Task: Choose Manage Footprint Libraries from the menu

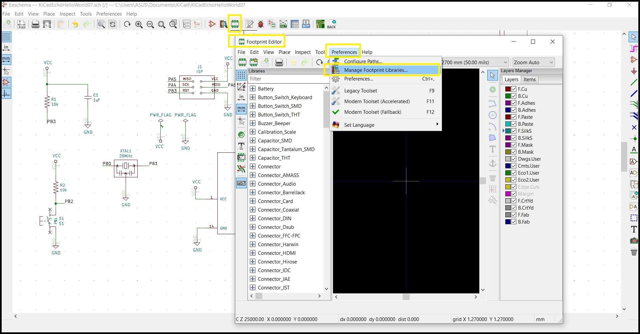Action: (x=376, y=70)
